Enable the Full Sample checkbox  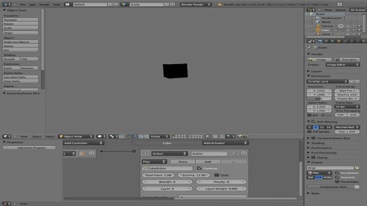[309, 132]
